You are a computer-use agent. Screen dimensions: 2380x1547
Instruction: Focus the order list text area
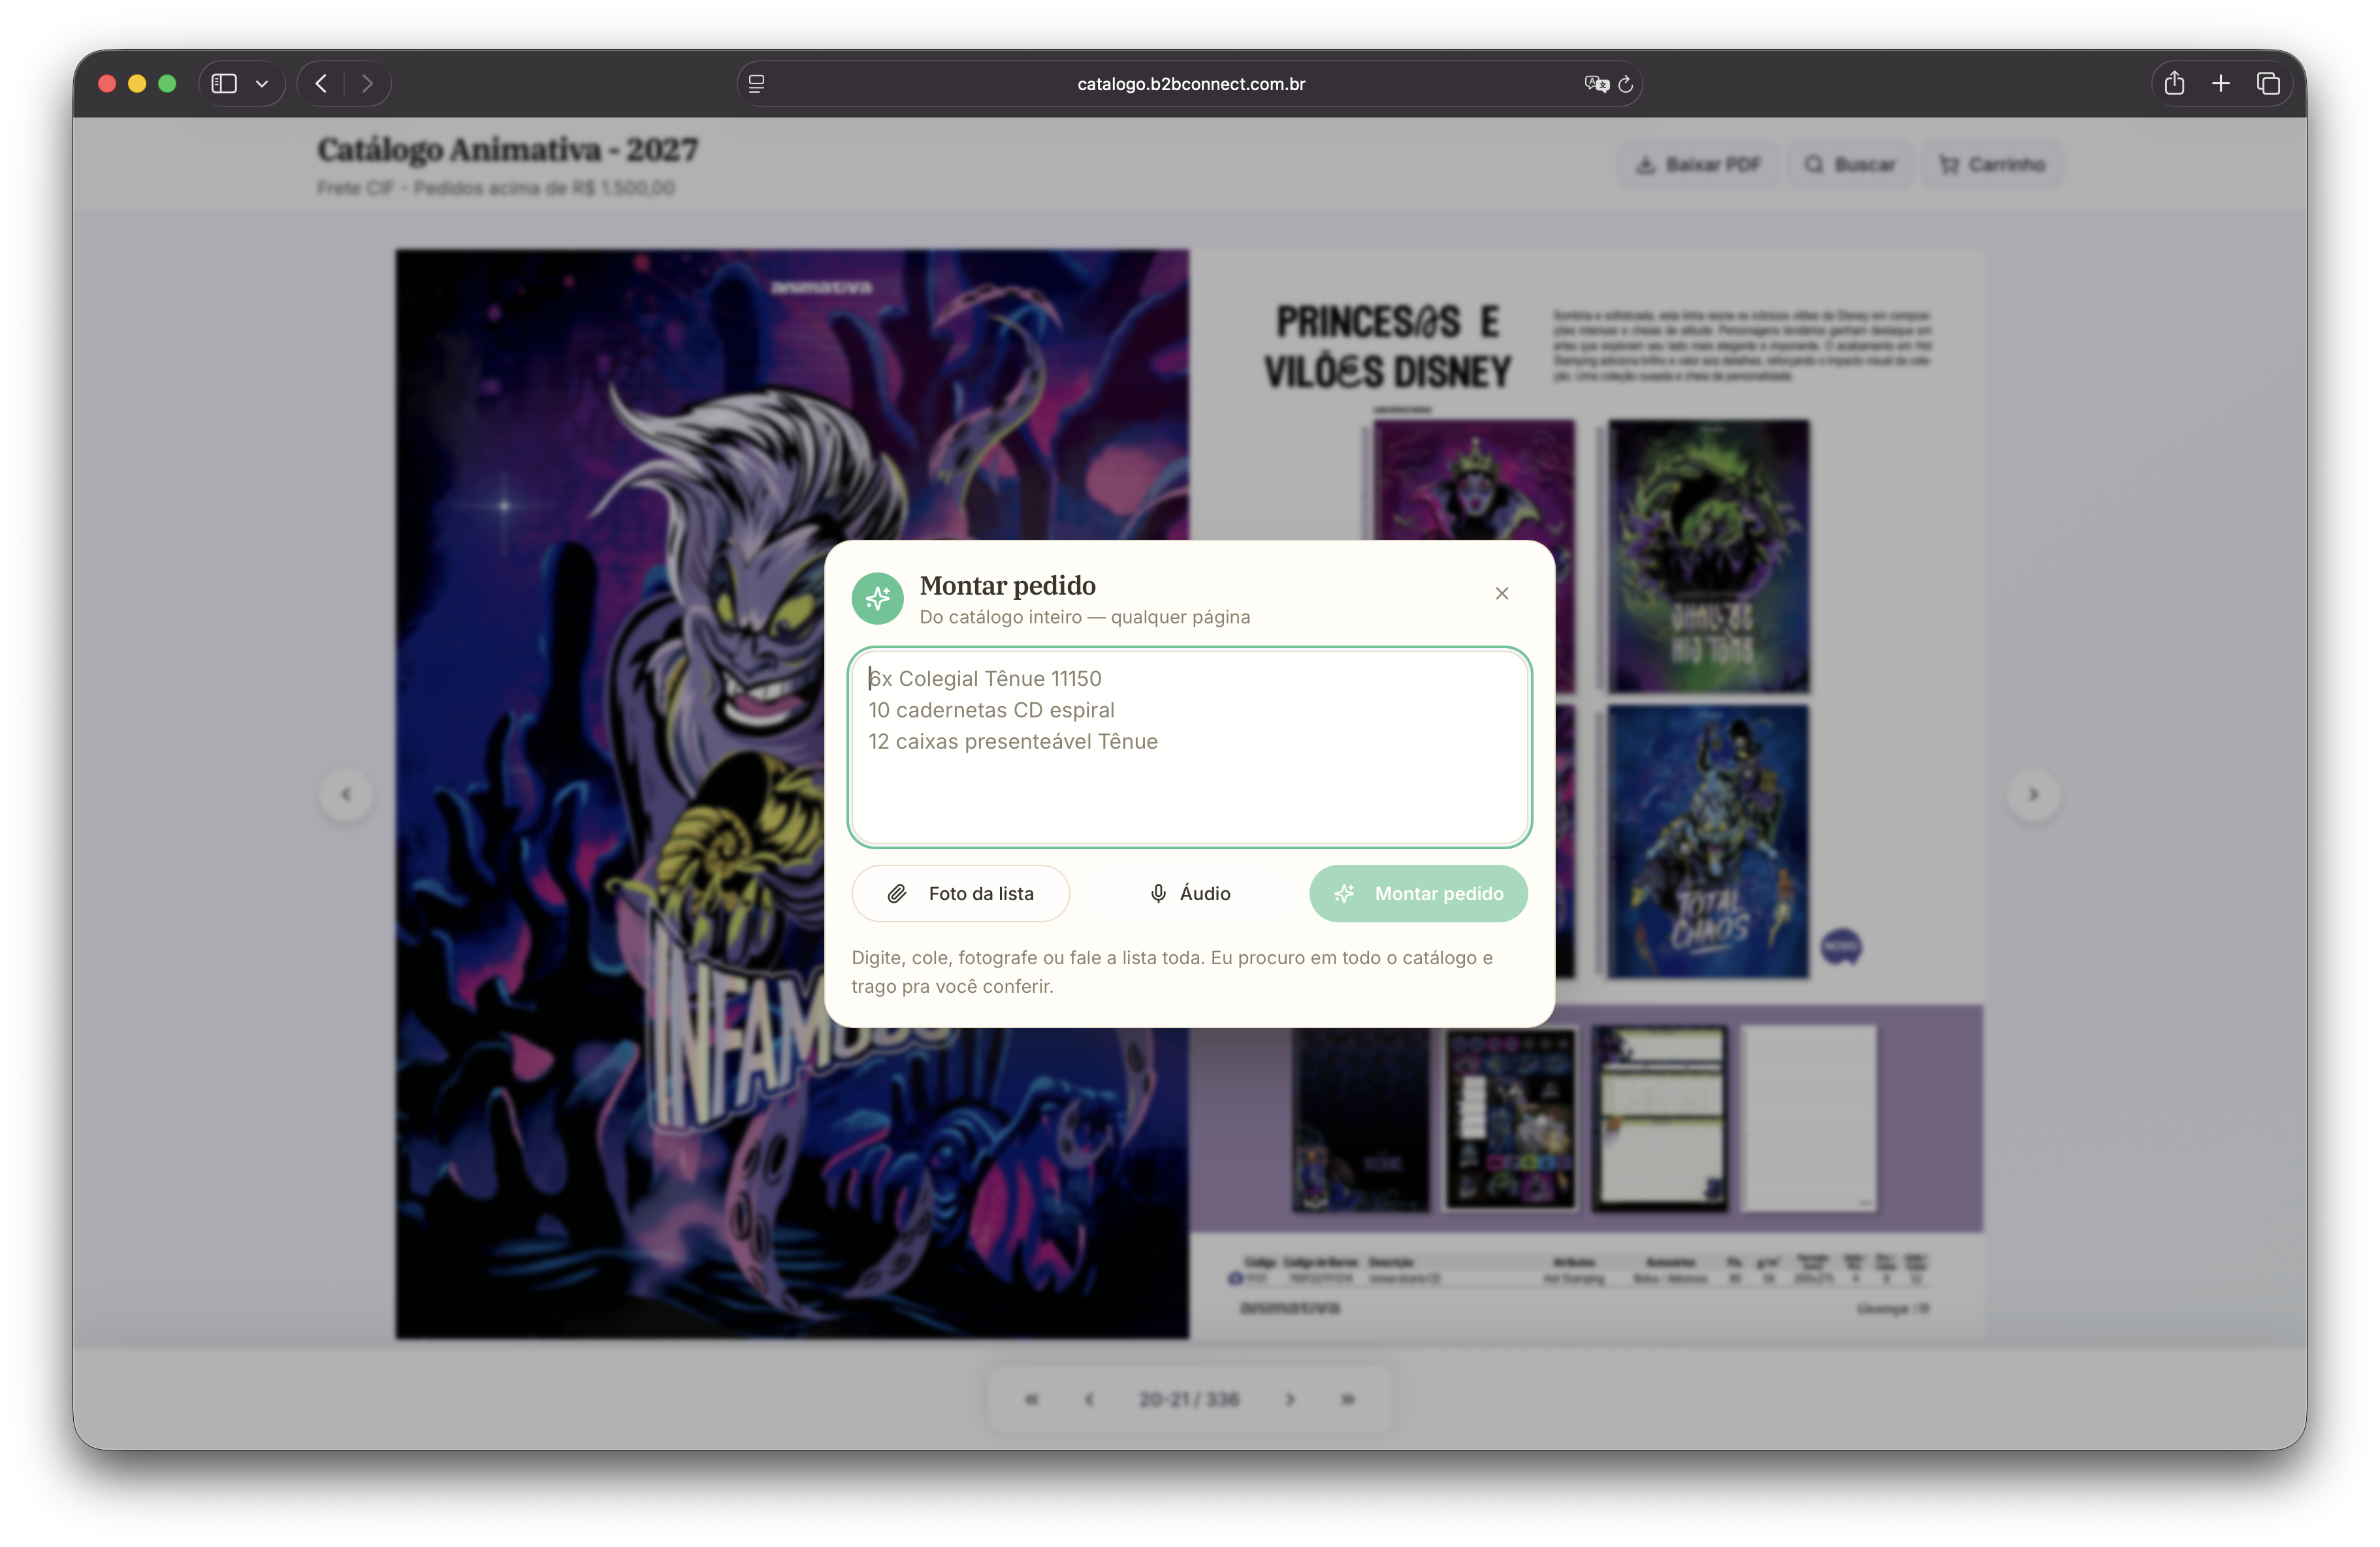[1189, 747]
